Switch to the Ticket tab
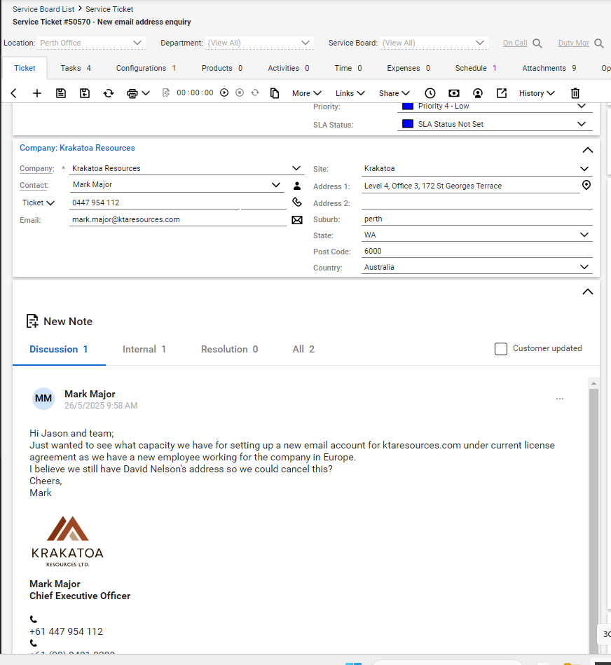 [25, 68]
